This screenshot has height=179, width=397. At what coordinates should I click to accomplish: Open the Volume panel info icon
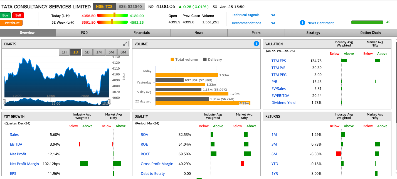(256, 43)
